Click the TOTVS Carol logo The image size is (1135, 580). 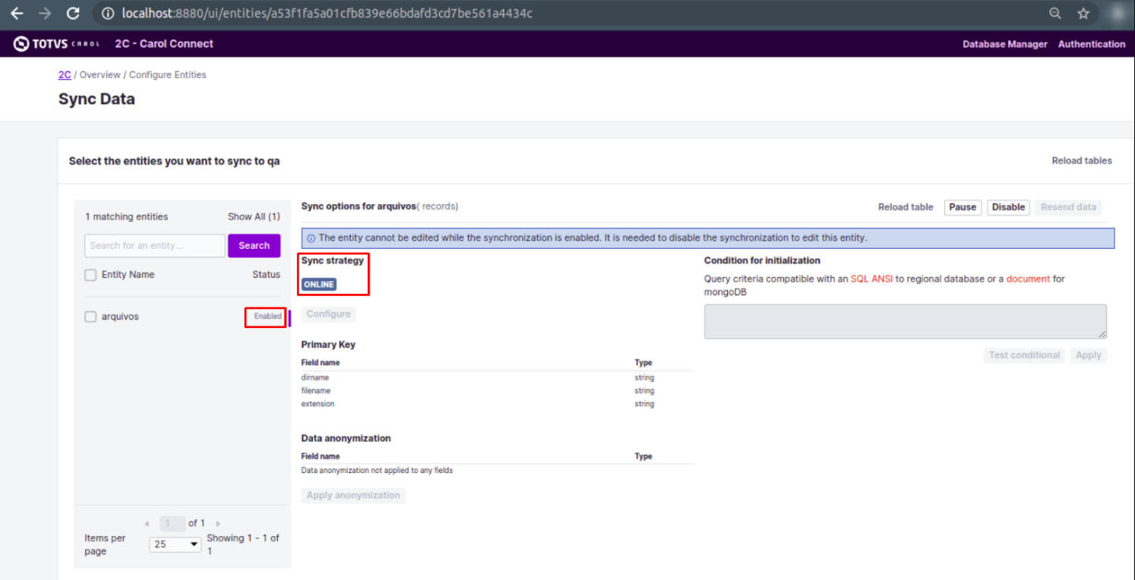pyautogui.click(x=56, y=44)
